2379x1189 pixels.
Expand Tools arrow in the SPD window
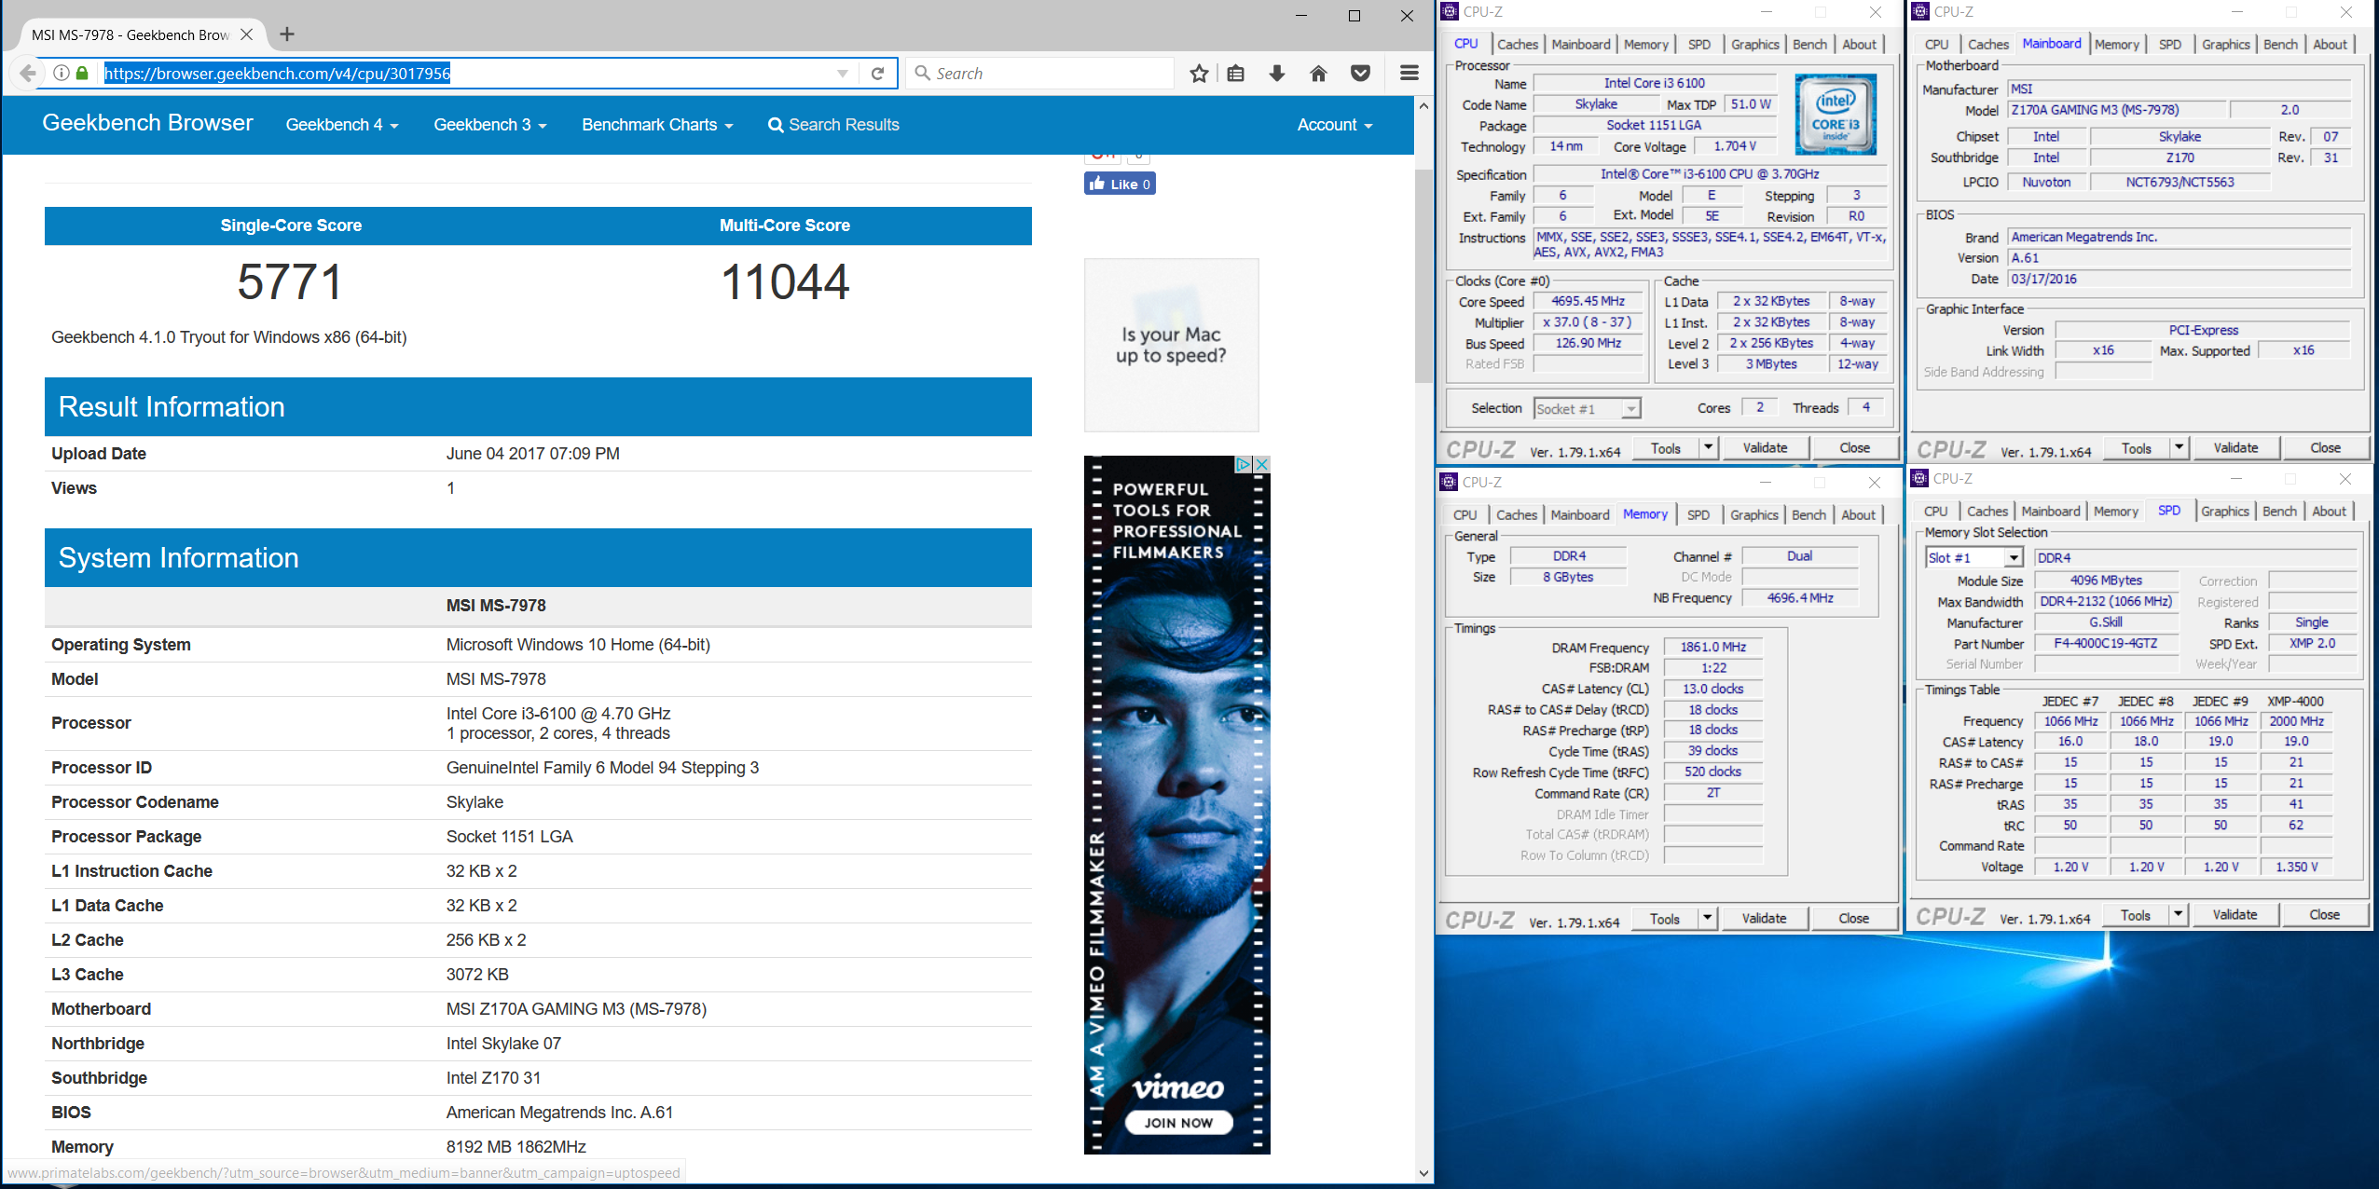(x=2178, y=914)
